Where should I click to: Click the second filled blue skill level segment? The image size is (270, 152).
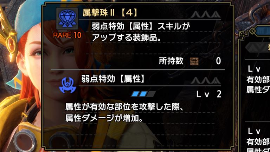pos(143,94)
